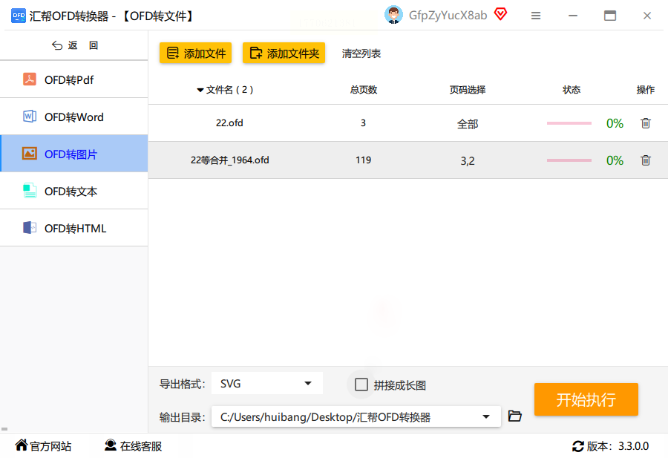668x458 pixels.
Task: Open the hamburger menu in title bar
Action: coord(536,15)
